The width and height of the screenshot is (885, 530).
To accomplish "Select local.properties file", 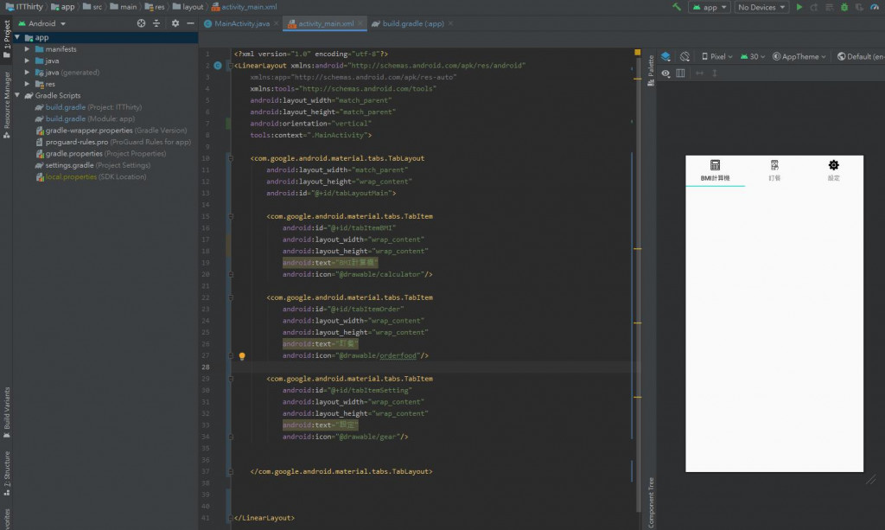I will point(90,176).
